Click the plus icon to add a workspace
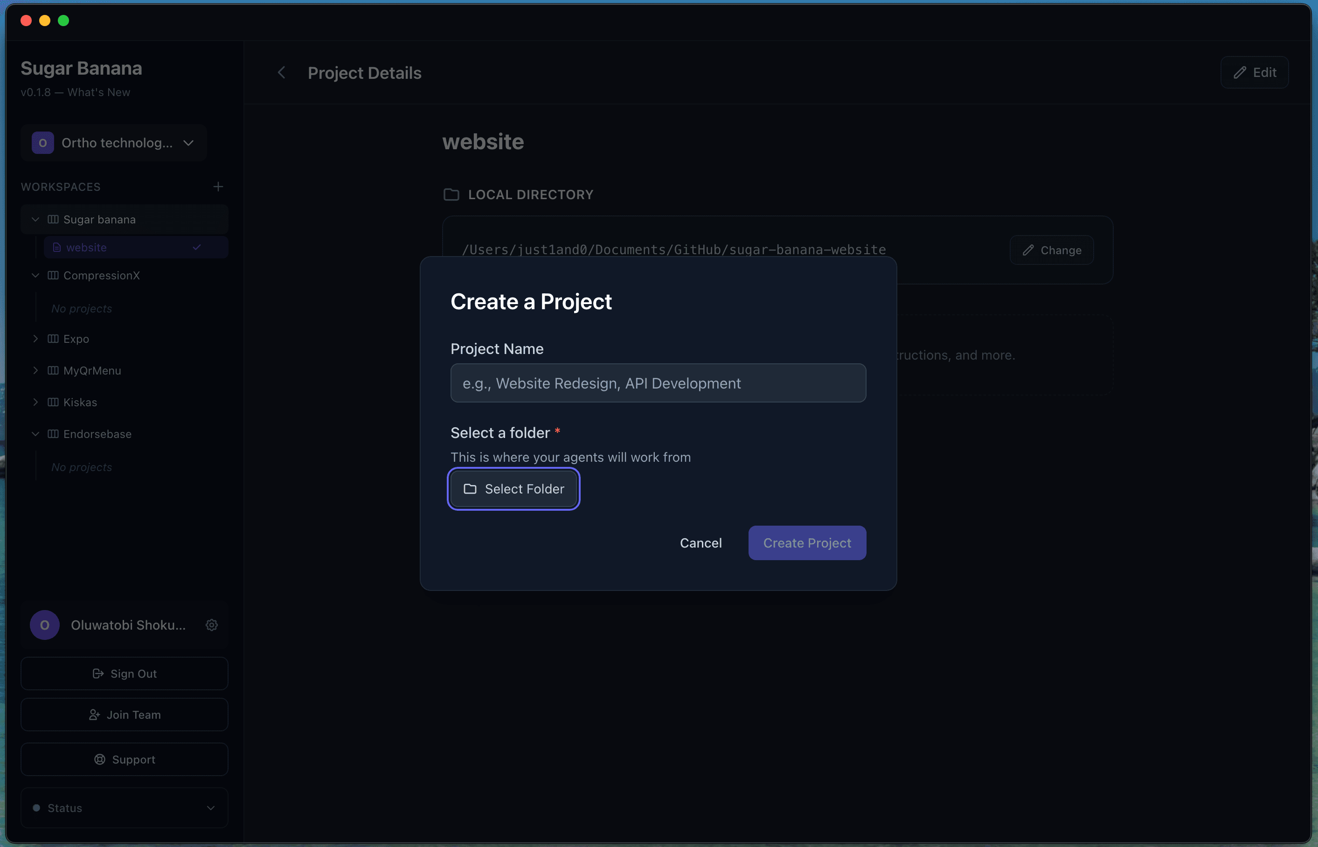Image resolution: width=1318 pixels, height=847 pixels. pyautogui.click(x=218, y=187)
